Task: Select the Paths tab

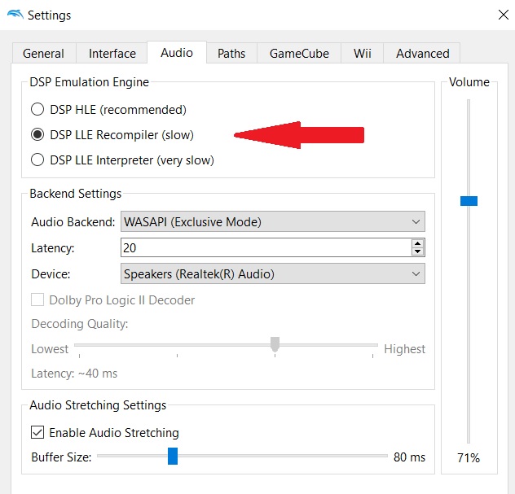Action: (x=231, y=54)
